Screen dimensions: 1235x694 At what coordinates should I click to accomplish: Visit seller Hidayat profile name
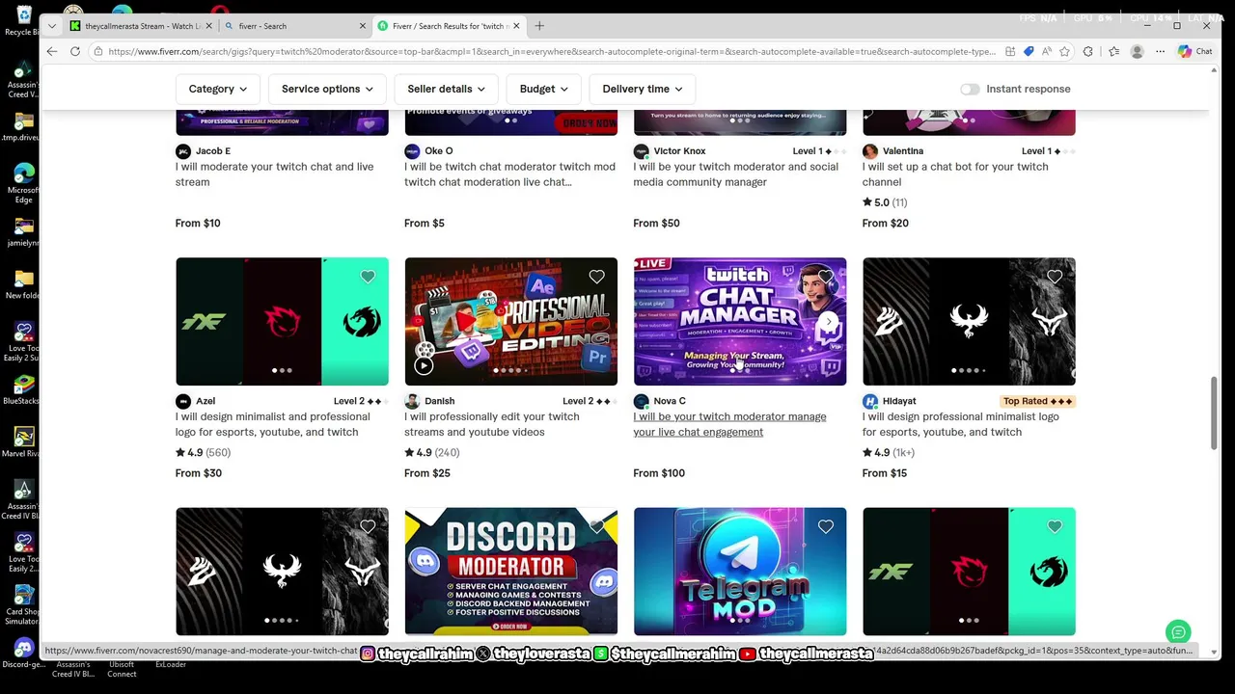pyautogui.click(x=899, y=401)
